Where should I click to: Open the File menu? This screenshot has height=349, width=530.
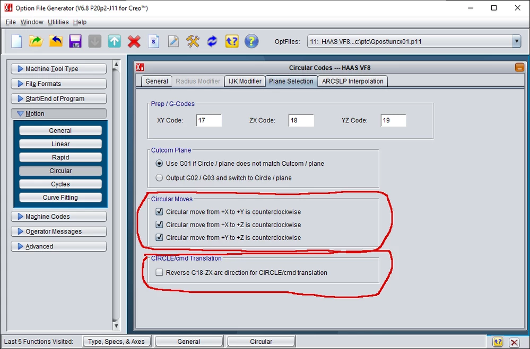coord(11,22)
